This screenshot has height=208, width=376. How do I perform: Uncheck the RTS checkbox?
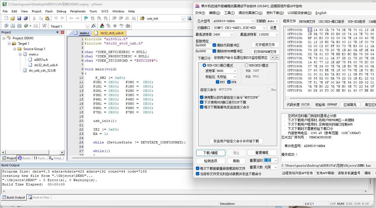(x=218, y=82)
